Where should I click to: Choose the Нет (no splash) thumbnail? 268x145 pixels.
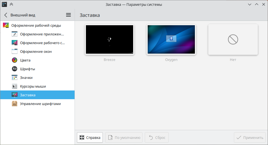[x=233, y=39]
